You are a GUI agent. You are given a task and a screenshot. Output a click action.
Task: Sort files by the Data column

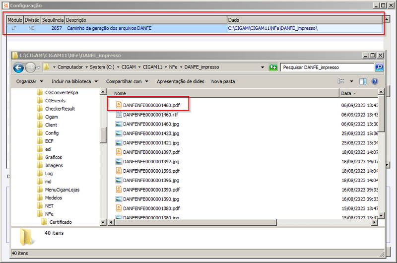tap(358, 93)
